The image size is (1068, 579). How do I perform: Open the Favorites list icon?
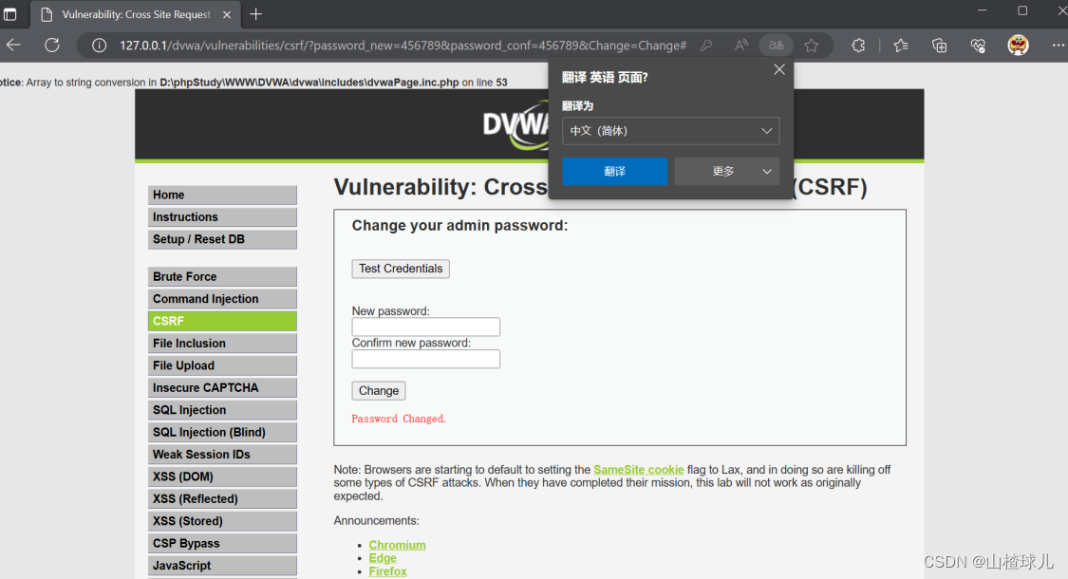coord(901,46)
